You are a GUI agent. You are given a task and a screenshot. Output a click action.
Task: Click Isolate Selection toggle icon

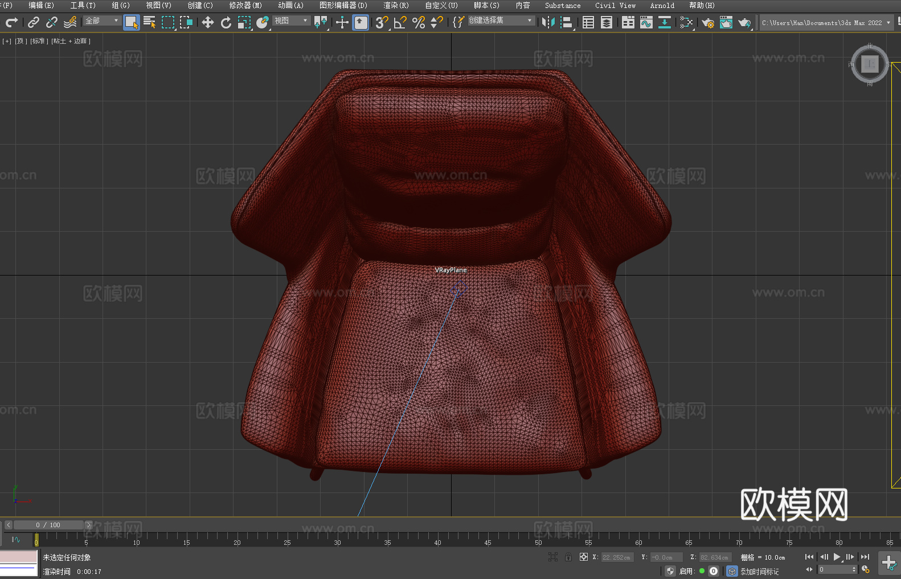(x=552, y=557)
